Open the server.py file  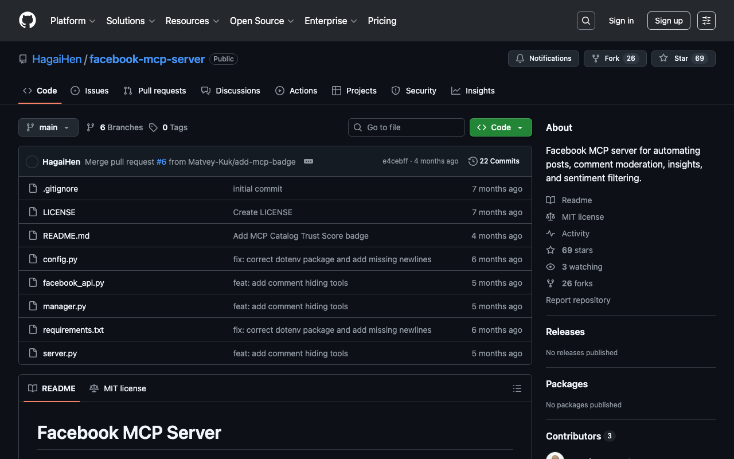[x=60, y=353]
